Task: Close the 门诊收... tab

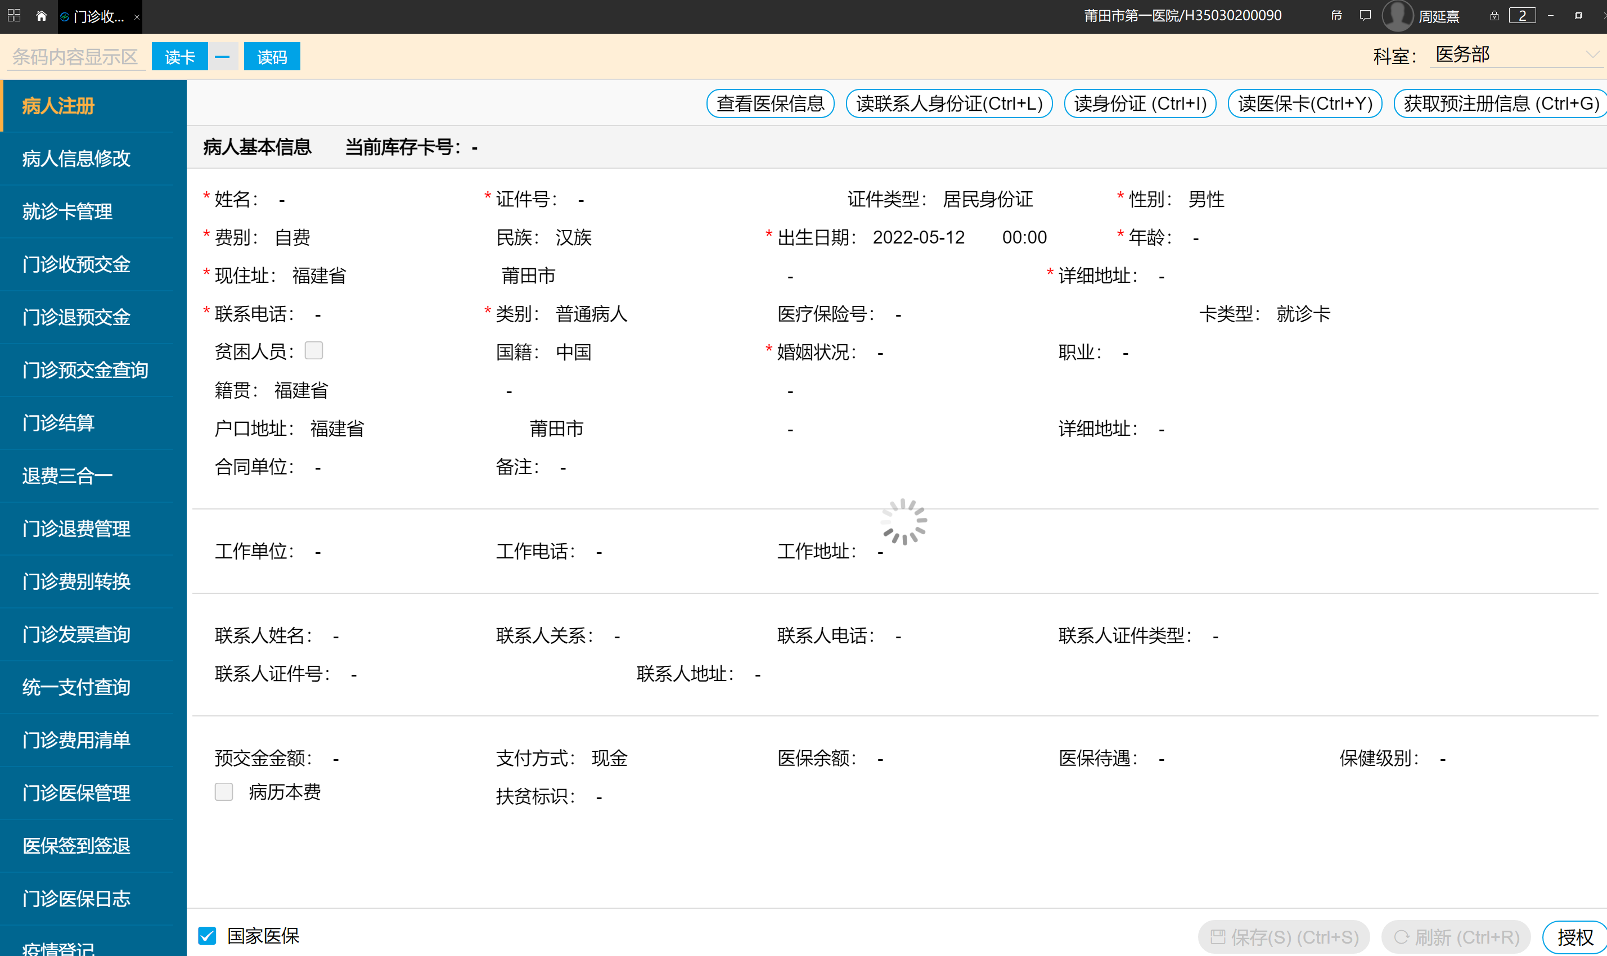Action: pyautogui.click(x=137, y=17)
